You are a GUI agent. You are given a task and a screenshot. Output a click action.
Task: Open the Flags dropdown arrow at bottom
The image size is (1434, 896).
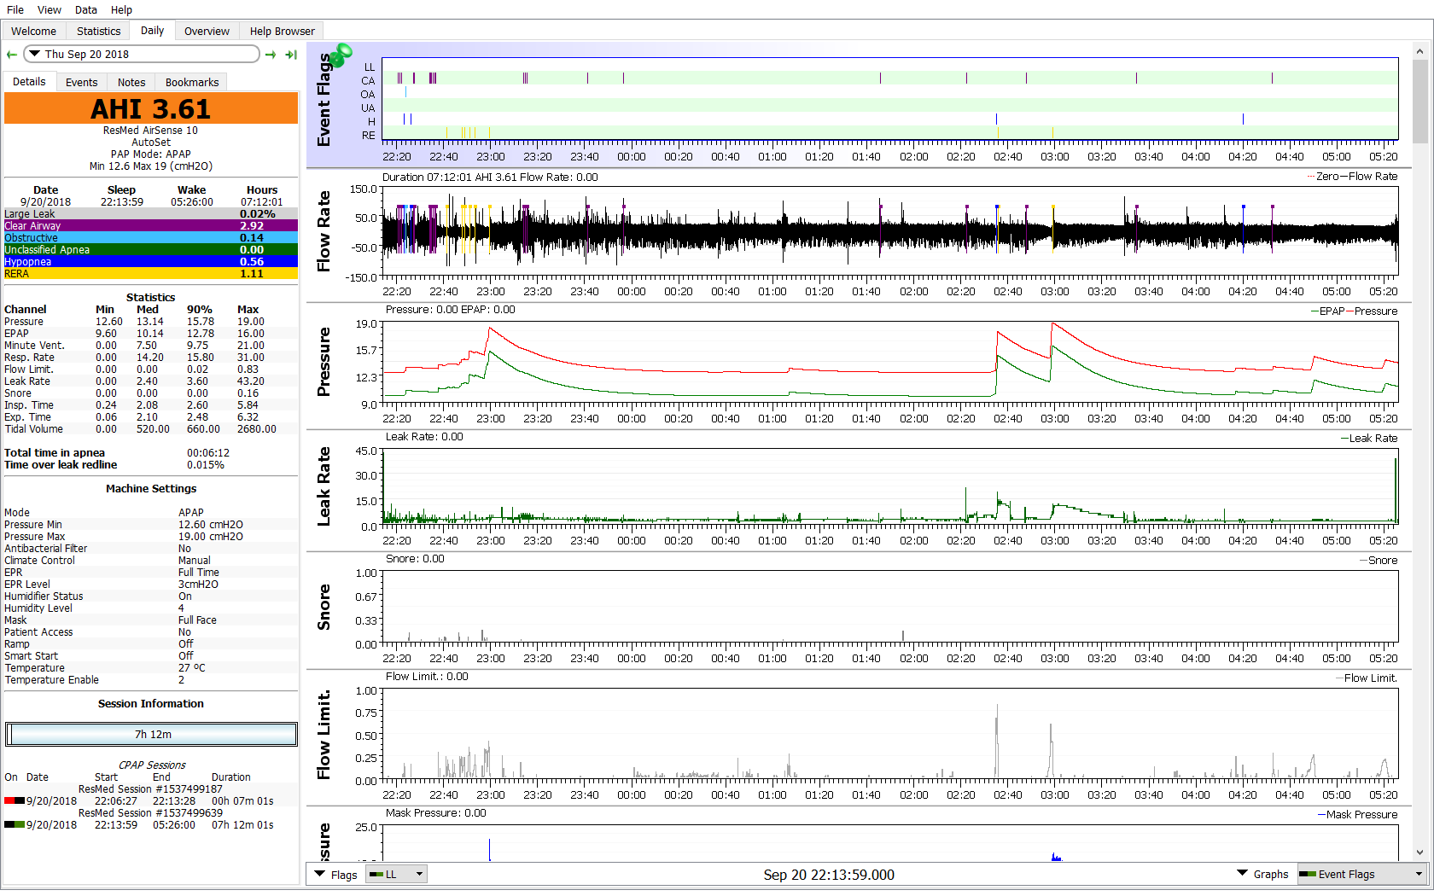click(x=320, y=874)
